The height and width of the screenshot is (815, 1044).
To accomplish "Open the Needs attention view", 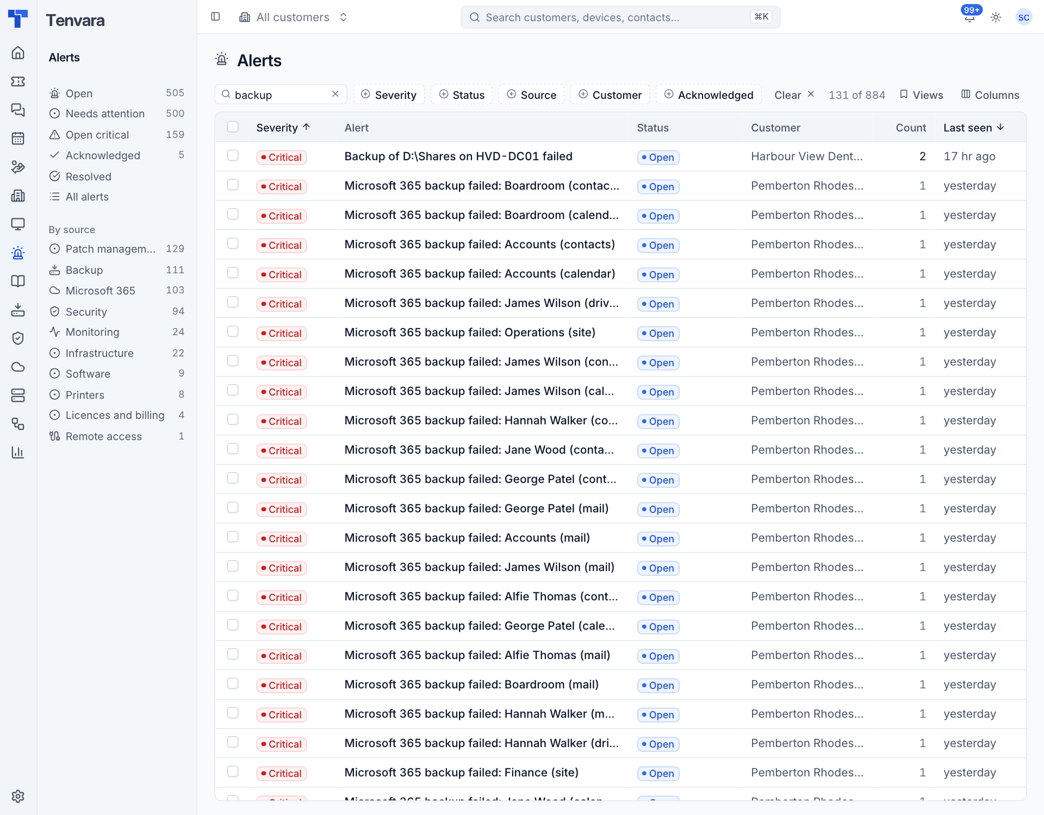I will (116, 114).
